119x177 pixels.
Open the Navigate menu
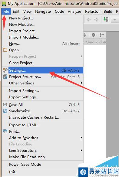[43, 12]
